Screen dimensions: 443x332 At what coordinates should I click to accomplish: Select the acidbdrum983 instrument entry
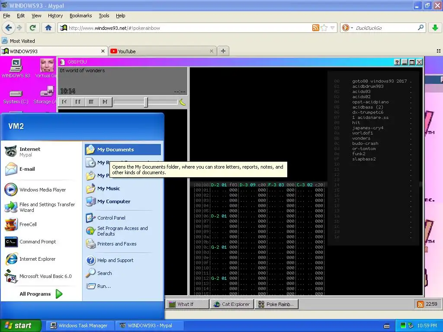tap(368, 86)
